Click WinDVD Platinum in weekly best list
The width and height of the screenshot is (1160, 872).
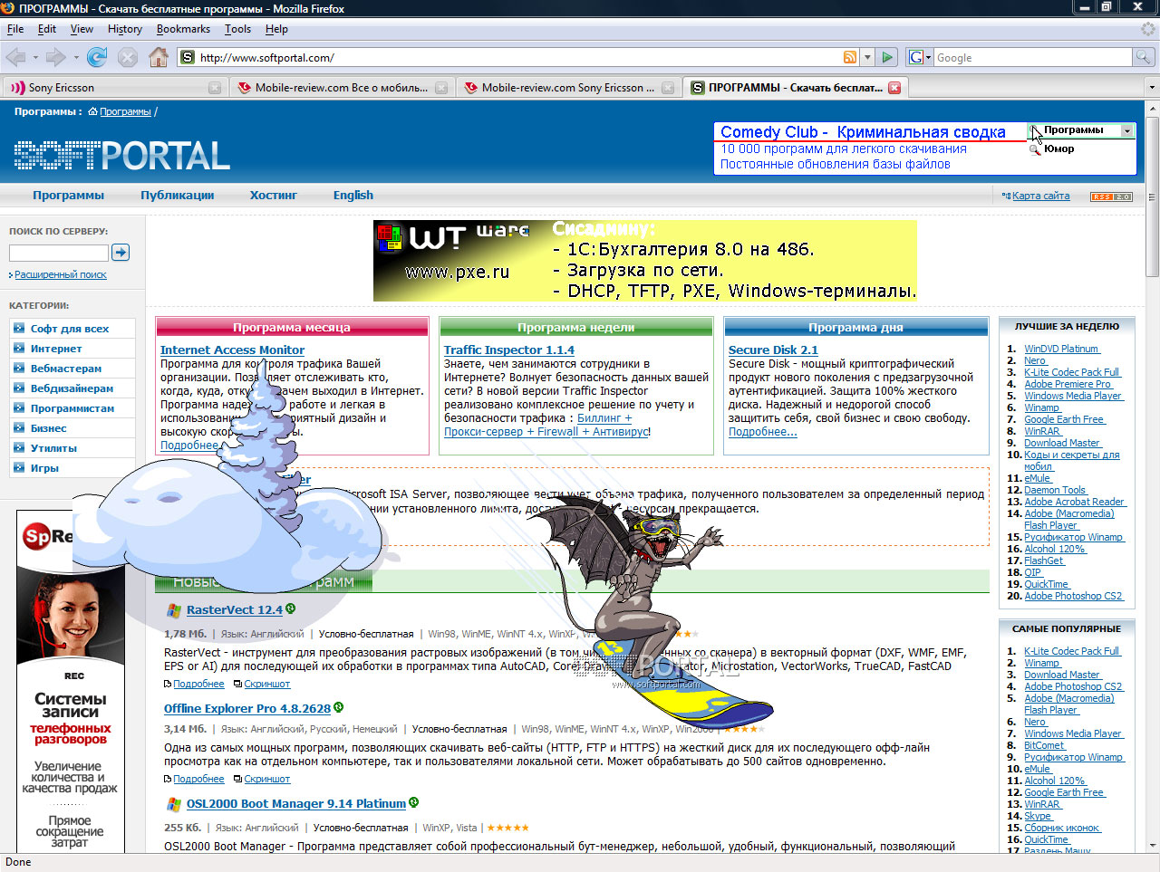(x=1061, y=349)
